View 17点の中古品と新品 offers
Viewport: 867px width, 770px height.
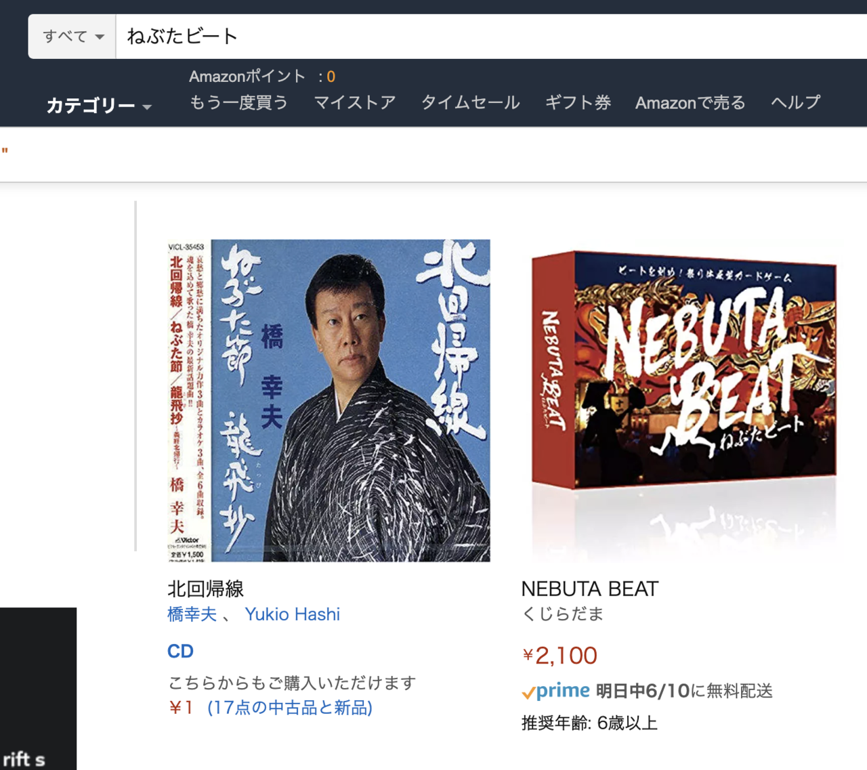click(x=290, y=708)
